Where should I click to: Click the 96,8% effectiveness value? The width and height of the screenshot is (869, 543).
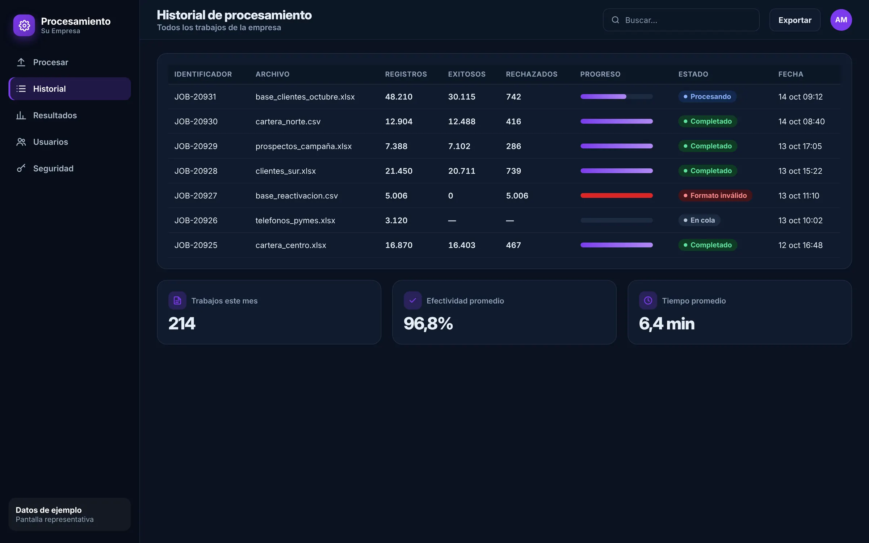428,323
